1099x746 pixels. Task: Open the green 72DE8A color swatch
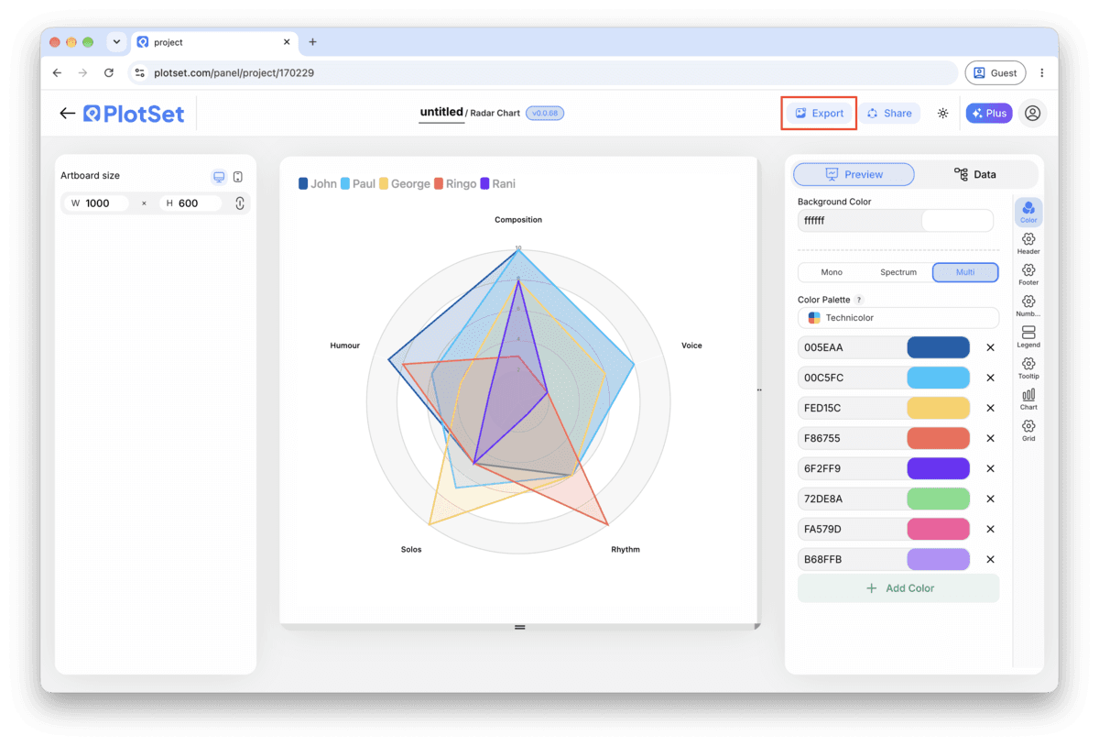(x=938, y=499)
